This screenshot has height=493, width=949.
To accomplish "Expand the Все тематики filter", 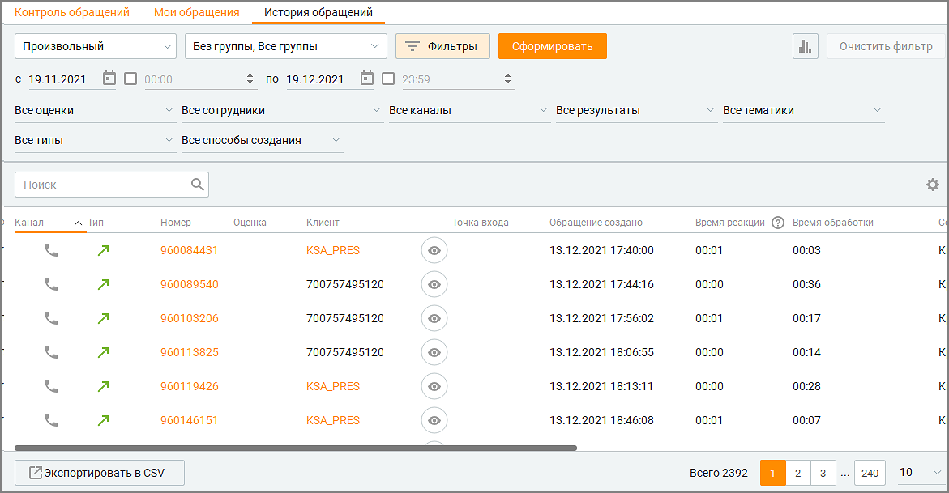I will click(804, 110).
